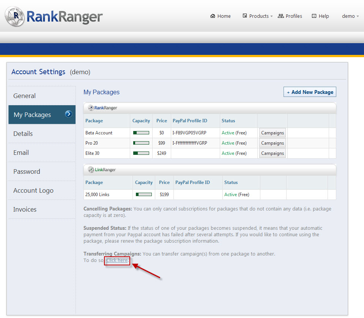This screenshot has width=364, height=318.
Task: Click the Help icon in navigation
Action: pos(314,16)
